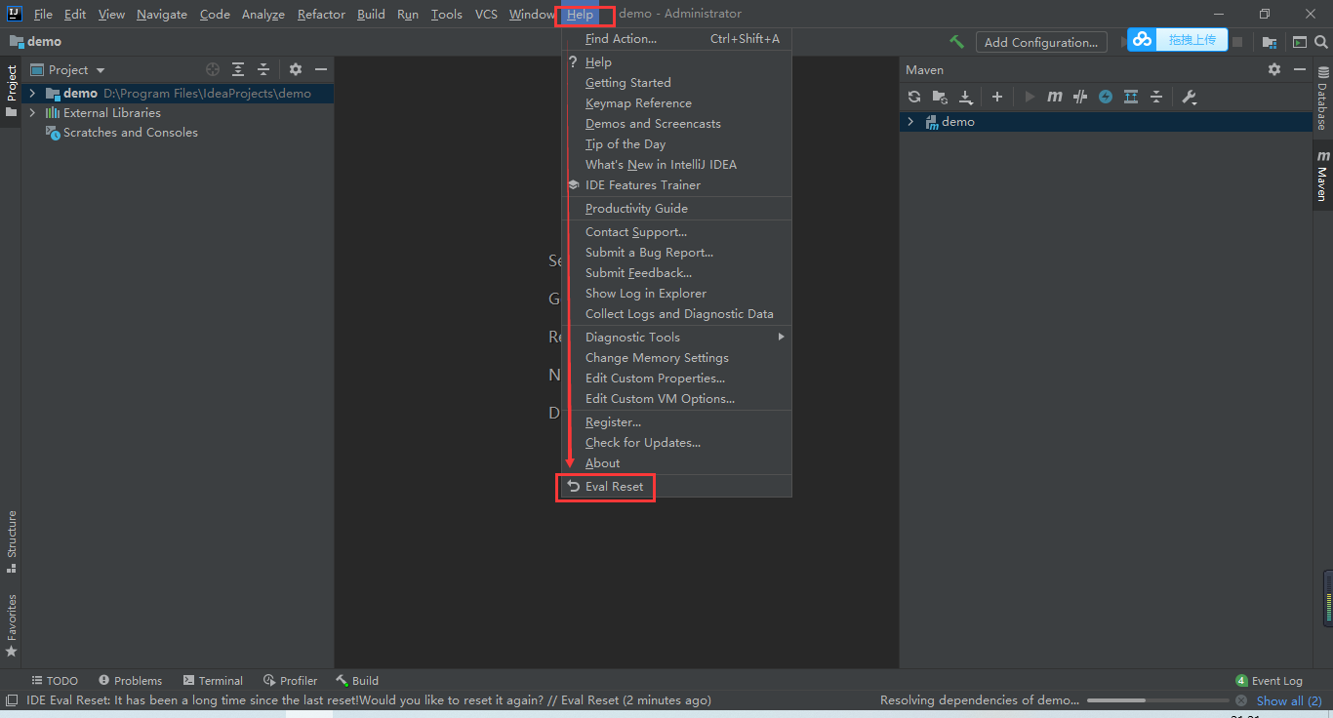Open the Database side tab

coord(1322,98)
